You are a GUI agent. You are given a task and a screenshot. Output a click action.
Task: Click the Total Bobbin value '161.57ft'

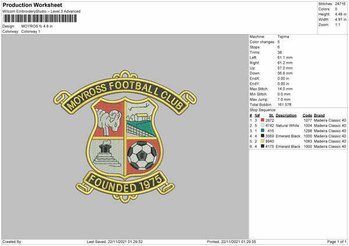tap(284, 104)
